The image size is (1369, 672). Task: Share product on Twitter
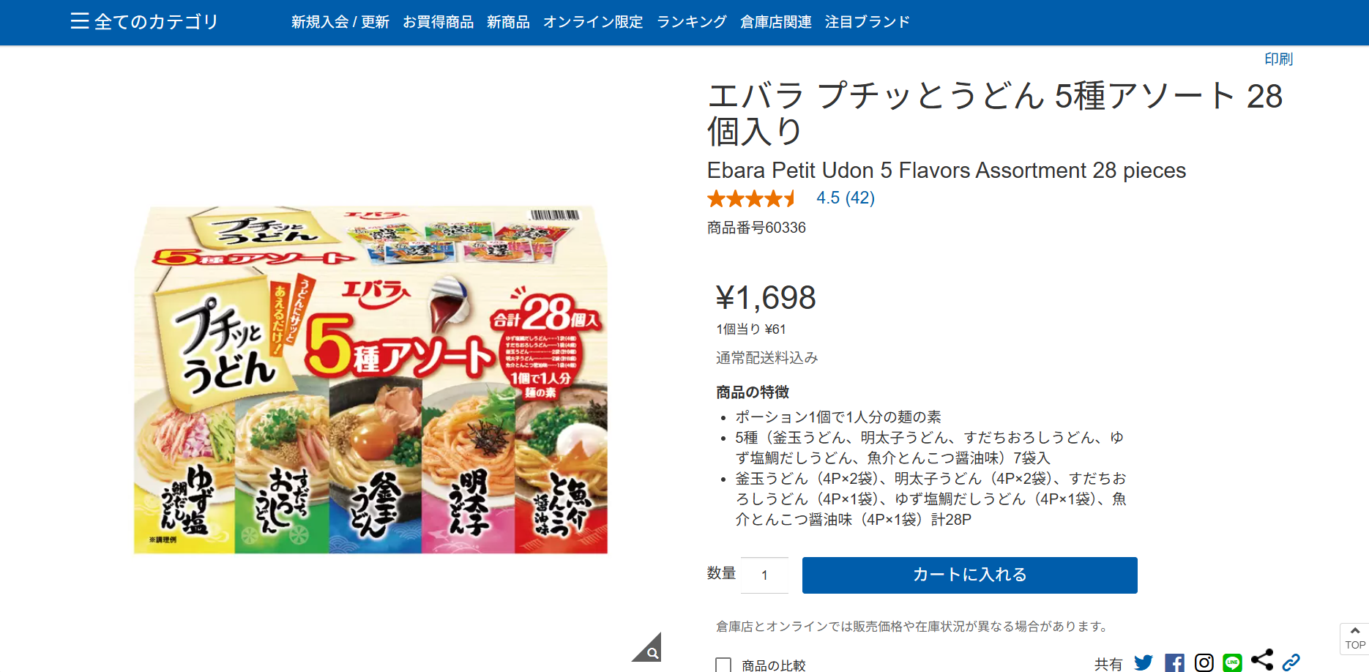click(1143, 663)
